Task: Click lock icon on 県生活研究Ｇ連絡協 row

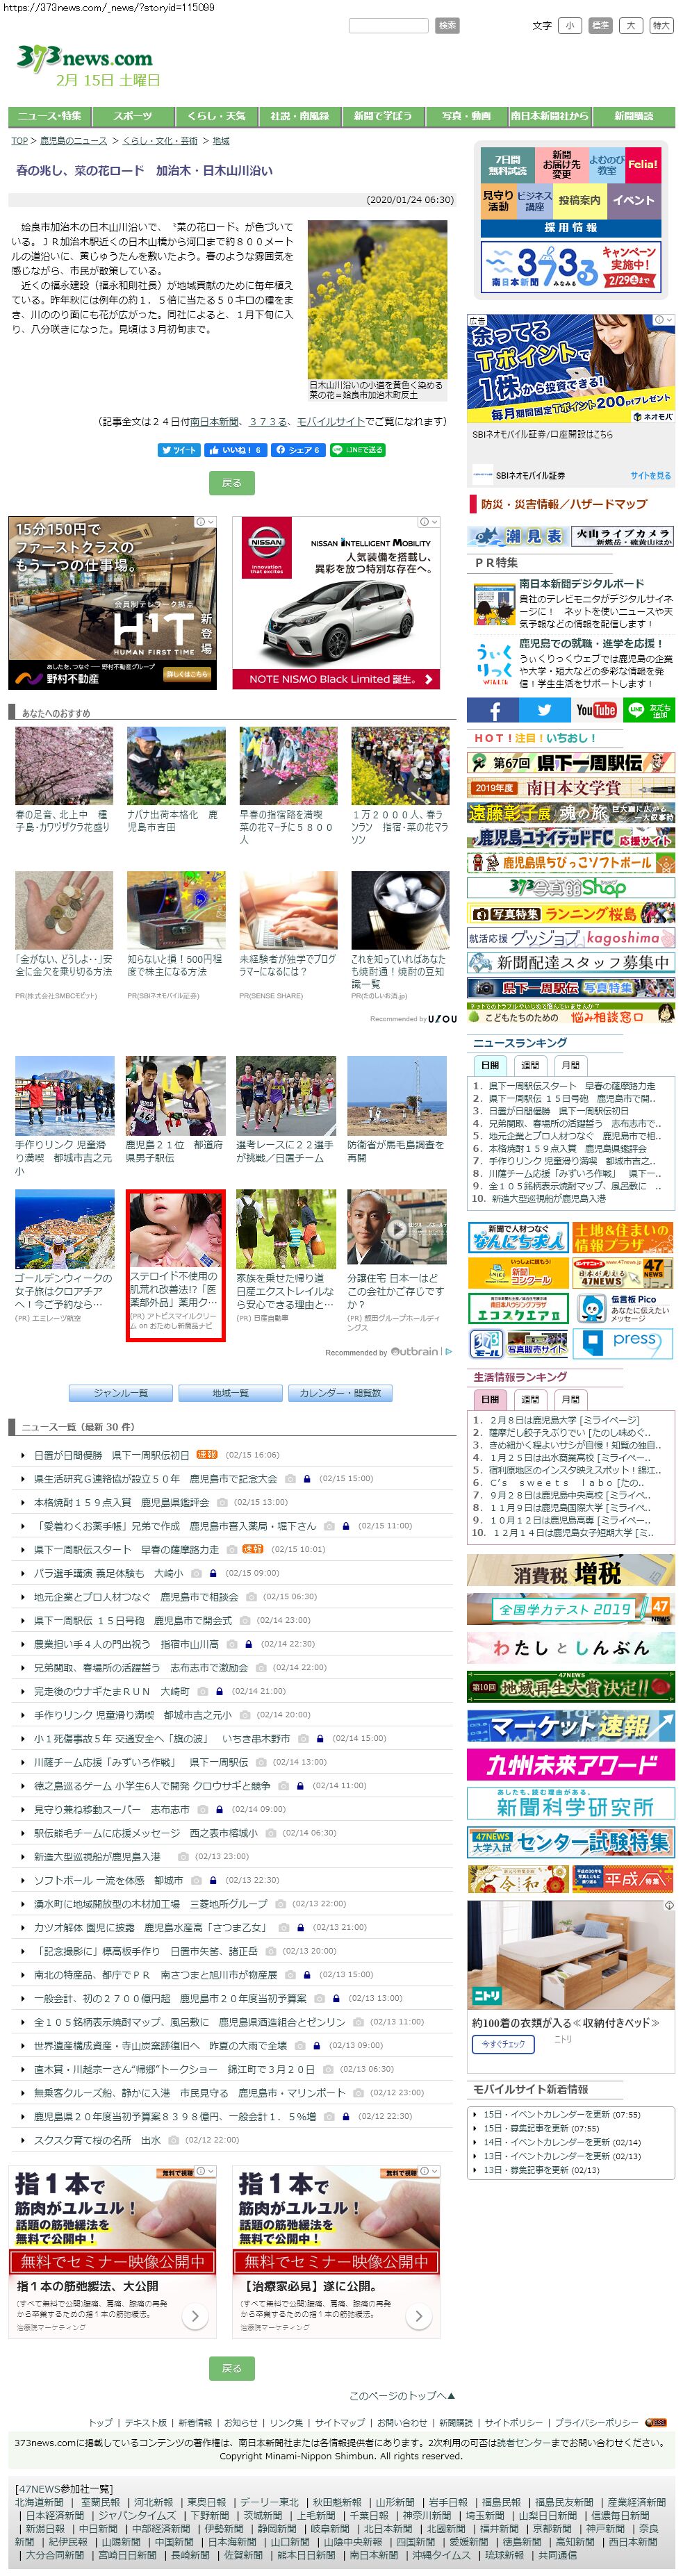Action: tap(307, 1478)
